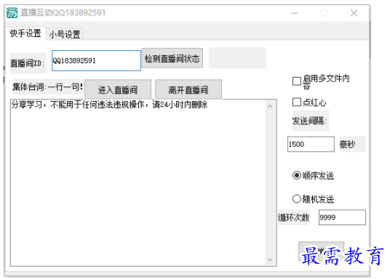Select the 顺序发送 radio button
The width and height of the screenshot is (390, 279).
pyautogui.click(x=297, y=175)
